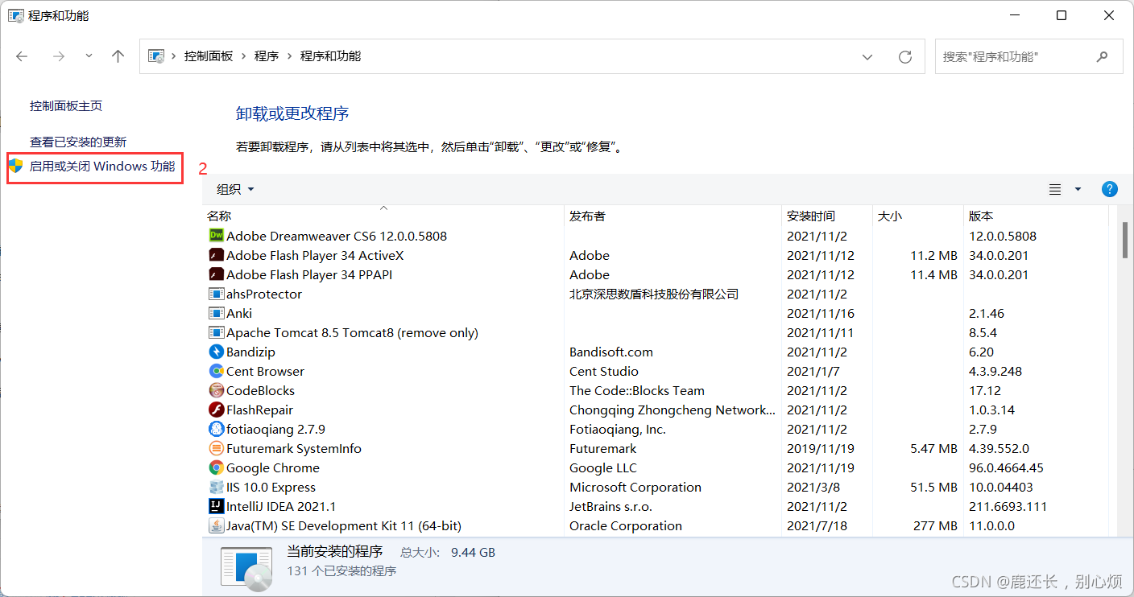Select size 51.5 MB cell
Viewport: 1134px width, 597px height.
933,487
